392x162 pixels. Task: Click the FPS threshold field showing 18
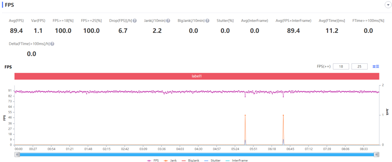coord(341,66)
